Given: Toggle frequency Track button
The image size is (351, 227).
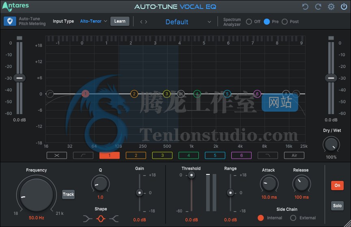Looking at the screenshot, I should click(x=68, y=194).
